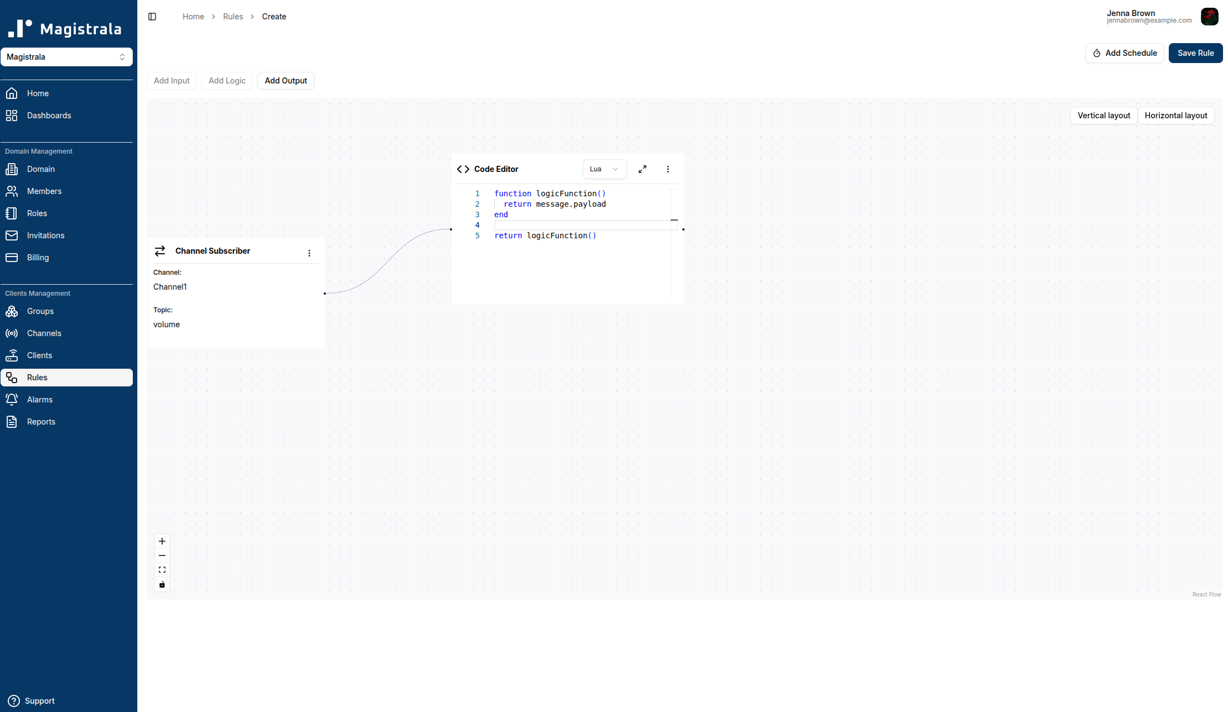Click the Code Editor angle-brackets icon
Viewport: 1228px width, 712px height.
pyautogui.click(x=463, y=169)
